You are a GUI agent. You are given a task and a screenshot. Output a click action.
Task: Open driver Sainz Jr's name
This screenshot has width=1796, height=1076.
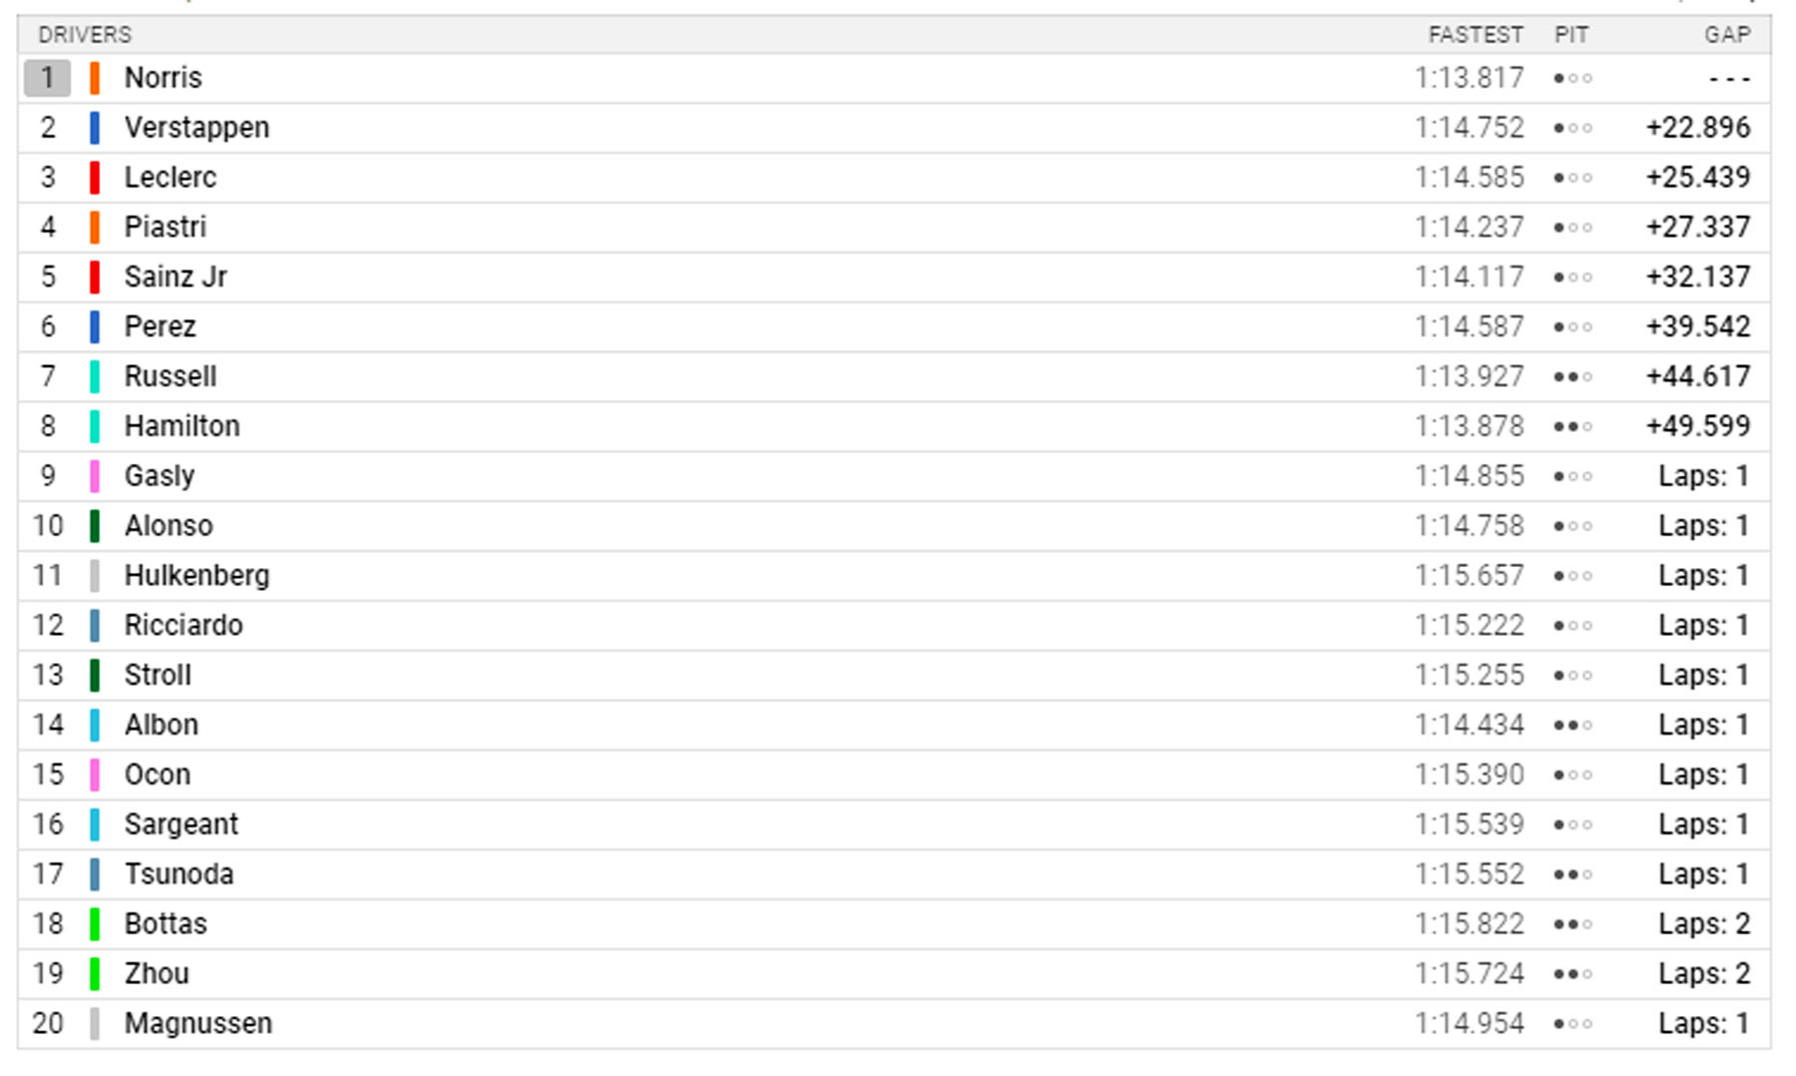176,276
